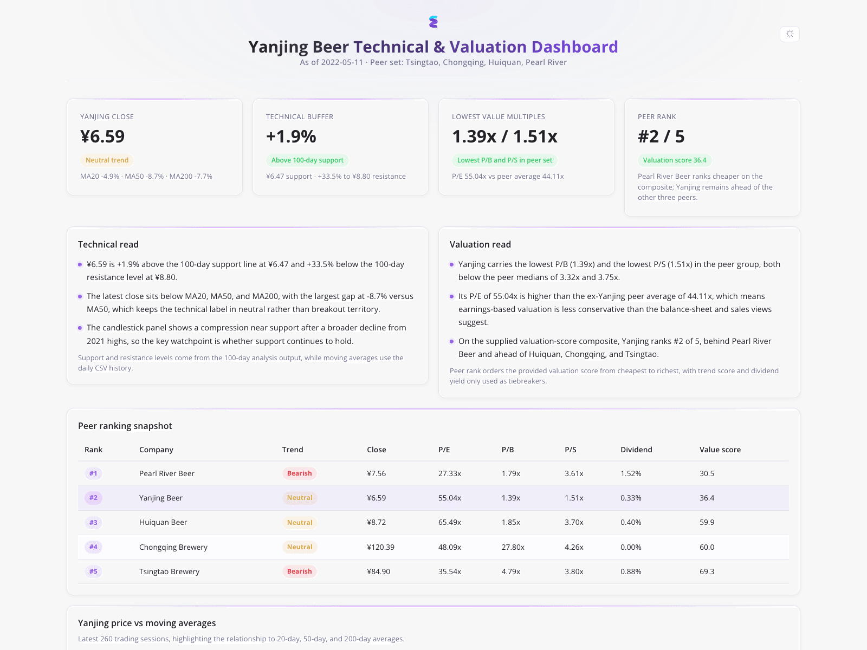Screen dimensions: 867x650
Task: Click the 1.52% dividend cell
Action: tap(631, 473)
